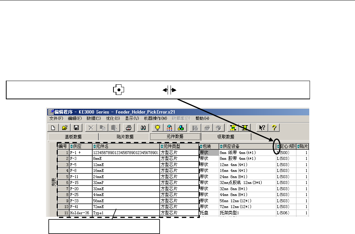Click the 32mmP component name cell

pos(126,183)
